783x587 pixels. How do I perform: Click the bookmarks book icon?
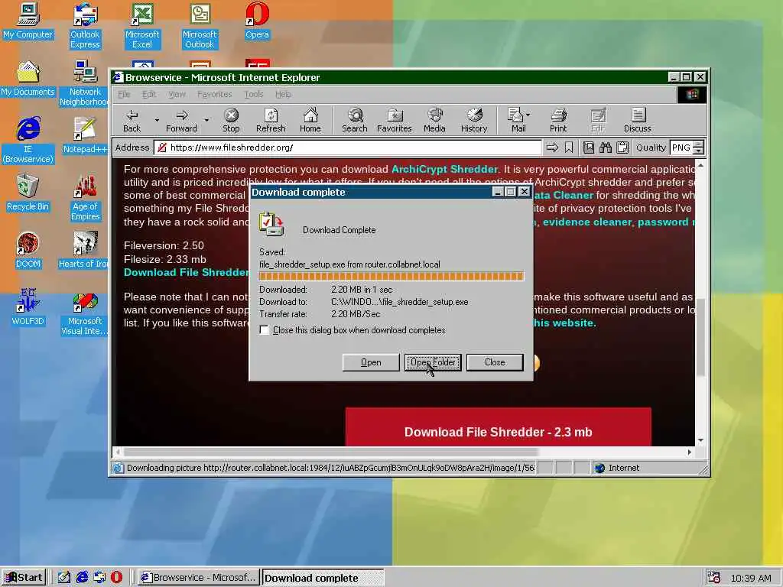click(x=589, y=148)
